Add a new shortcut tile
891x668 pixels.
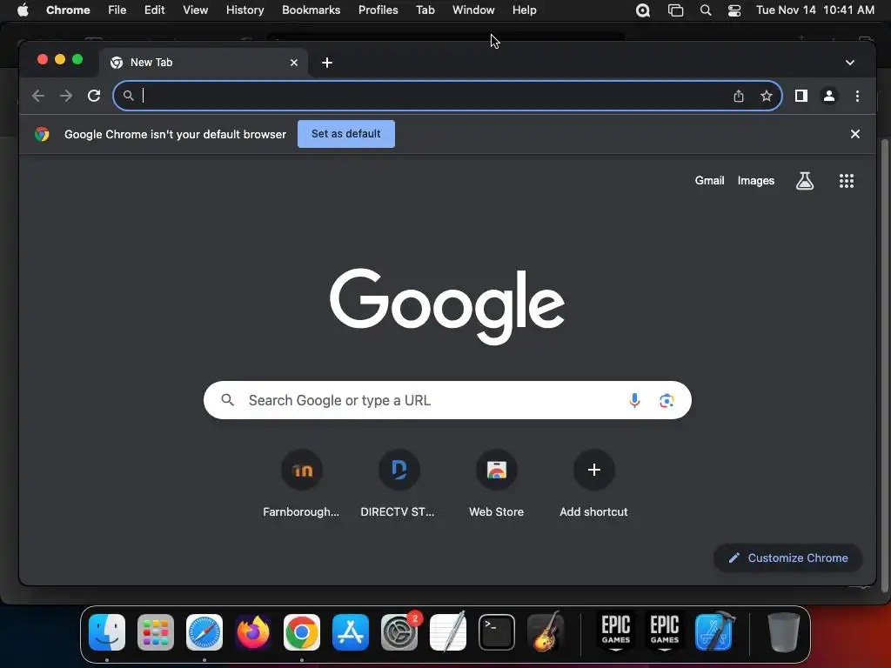pos(593,483)
